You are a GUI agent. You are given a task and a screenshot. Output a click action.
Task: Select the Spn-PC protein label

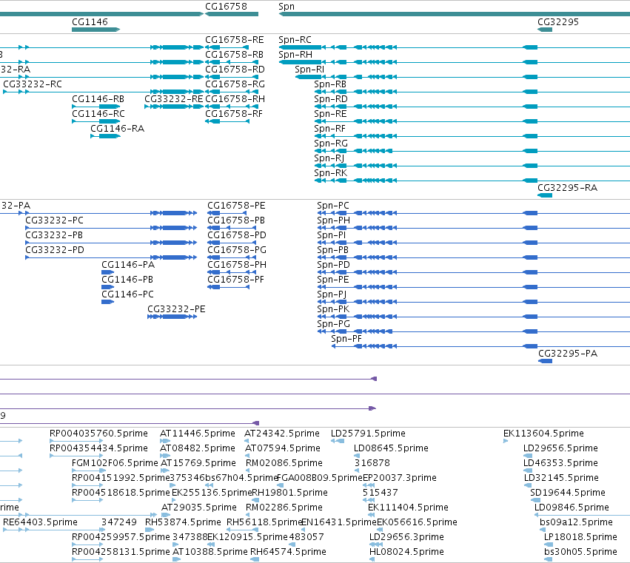coord(333,206)
